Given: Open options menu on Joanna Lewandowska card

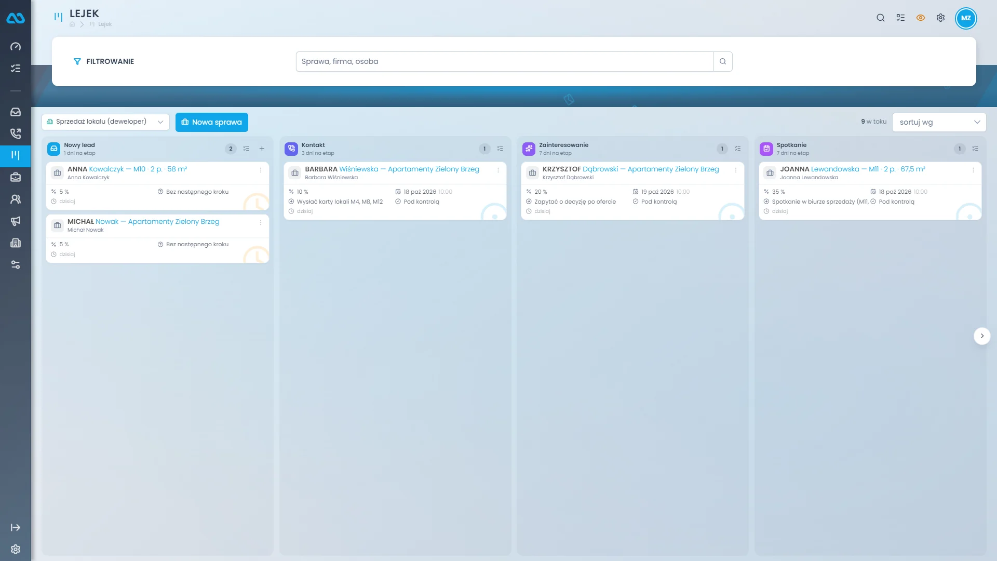Looking at the screenshot, I should 973,170.
